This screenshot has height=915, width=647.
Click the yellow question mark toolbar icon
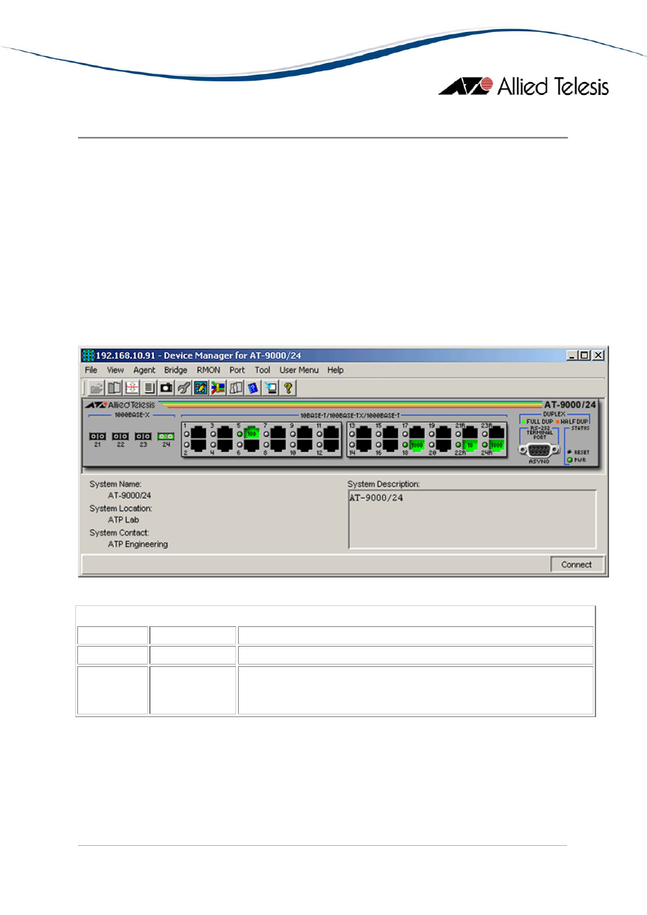click(x=288, y=388)
